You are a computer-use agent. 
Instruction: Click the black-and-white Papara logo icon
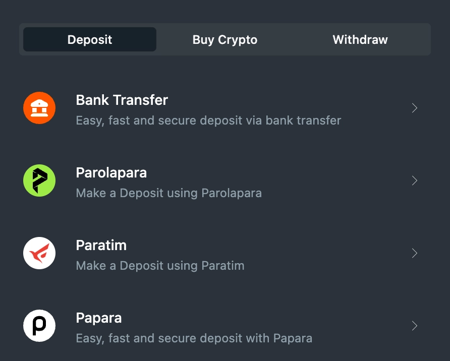click(x=39, y=325)
